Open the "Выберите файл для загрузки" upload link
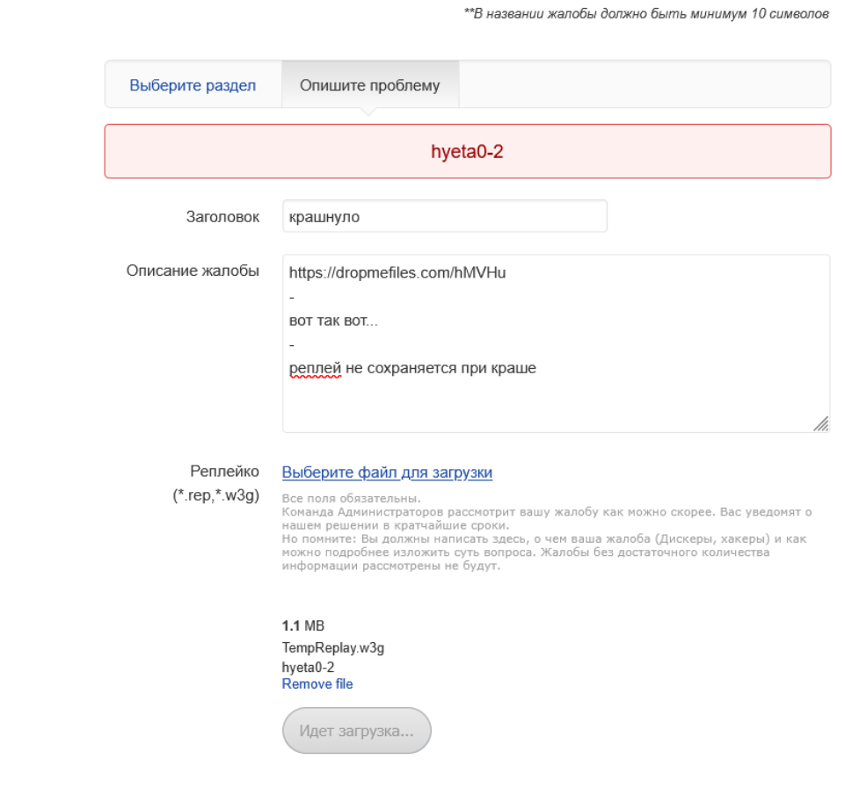 coord(387,473)
